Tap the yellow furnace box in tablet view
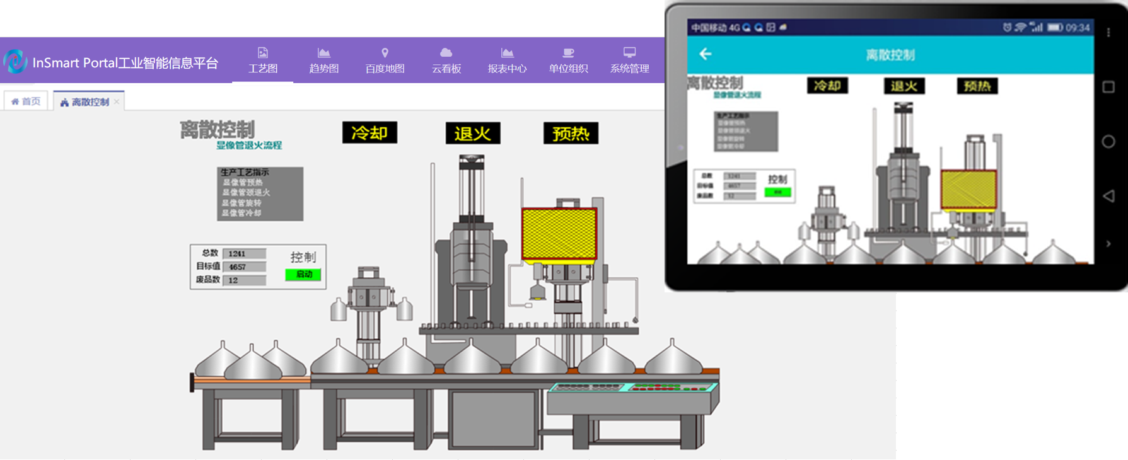This screenshot has width=1128, height=460. click(968, 189)
